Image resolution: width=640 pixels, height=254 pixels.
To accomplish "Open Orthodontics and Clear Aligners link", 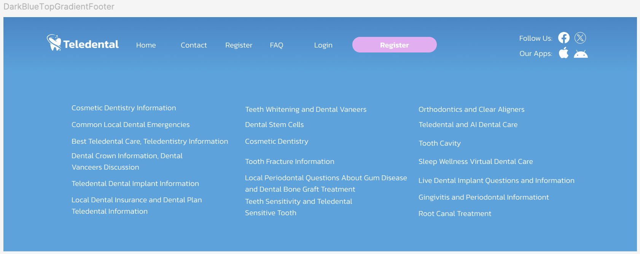I will 471,110.
